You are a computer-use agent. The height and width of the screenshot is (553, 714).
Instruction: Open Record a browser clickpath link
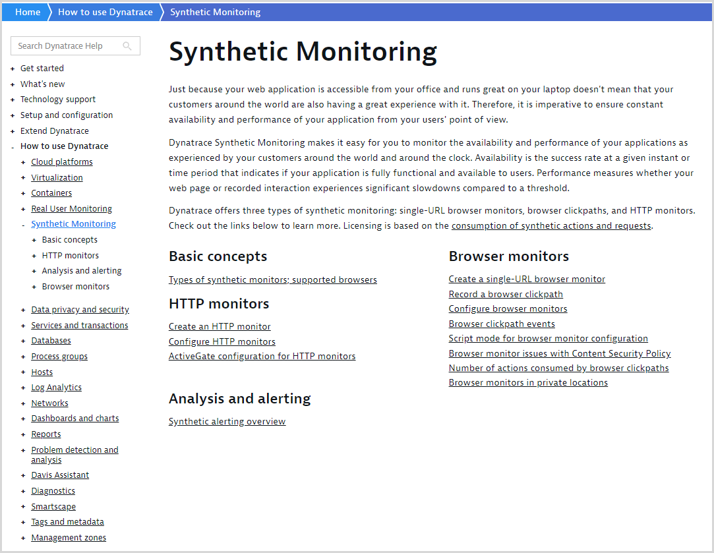(506, 295)
